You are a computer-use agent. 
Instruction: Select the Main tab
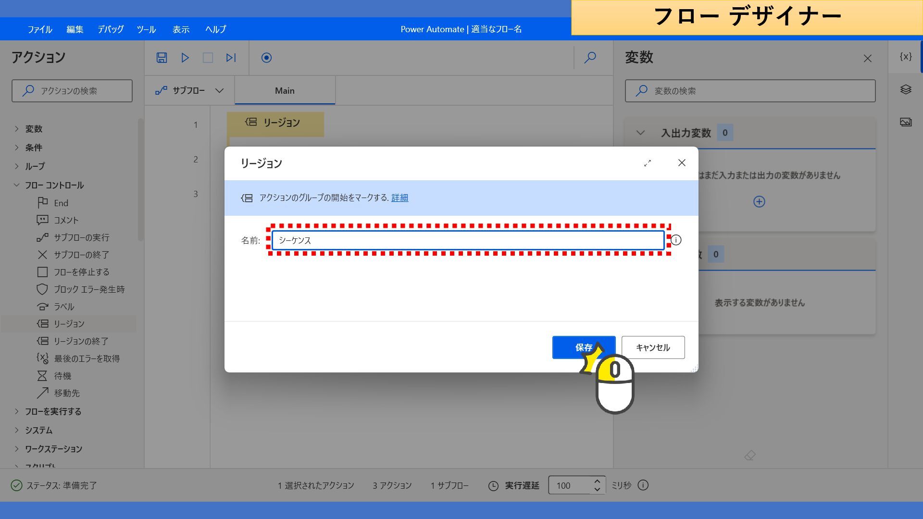click(285, 90)
